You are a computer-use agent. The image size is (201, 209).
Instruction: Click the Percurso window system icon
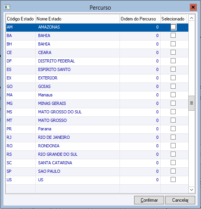pyautogui.click(x=7, y=7)
